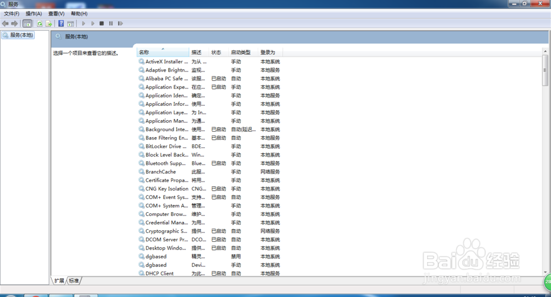Select the Application Infor... service name

pos(167,104)
